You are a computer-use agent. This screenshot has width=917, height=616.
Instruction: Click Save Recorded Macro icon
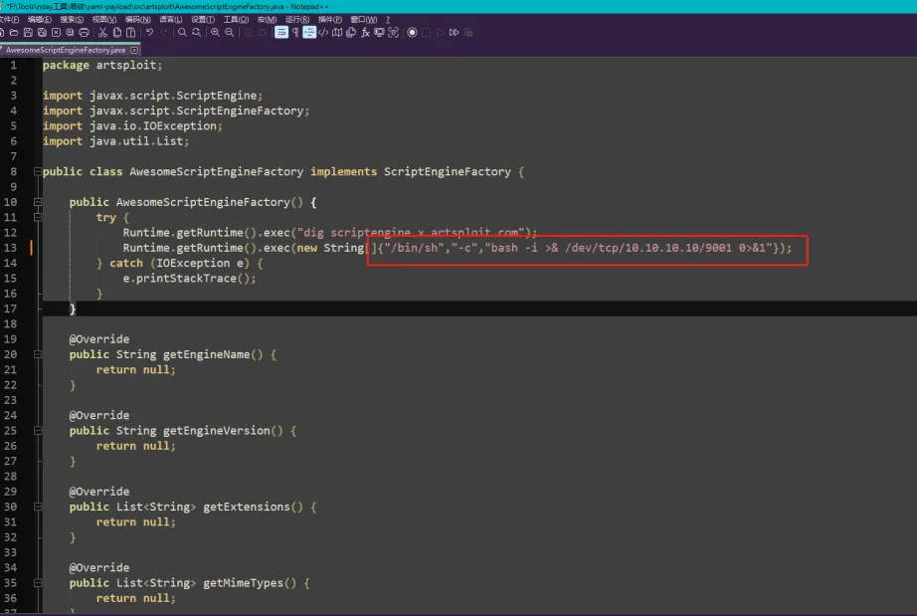[468, 33]
